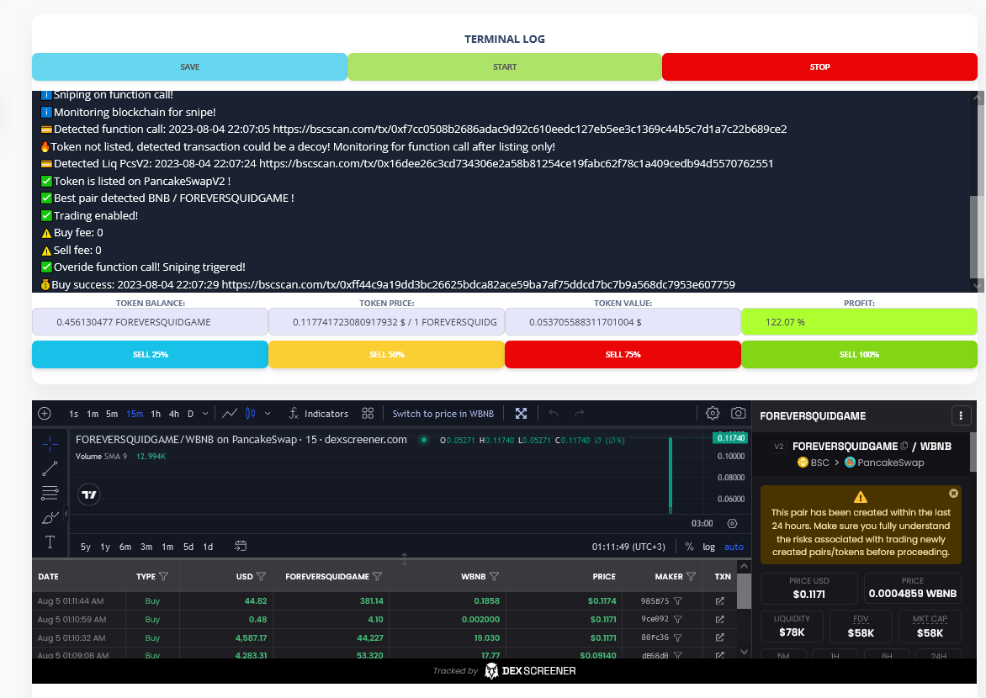Select the 5m chart interval

point(112,414)
